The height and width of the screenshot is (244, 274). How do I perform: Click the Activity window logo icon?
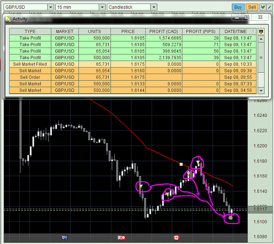(x=8, y=19)
